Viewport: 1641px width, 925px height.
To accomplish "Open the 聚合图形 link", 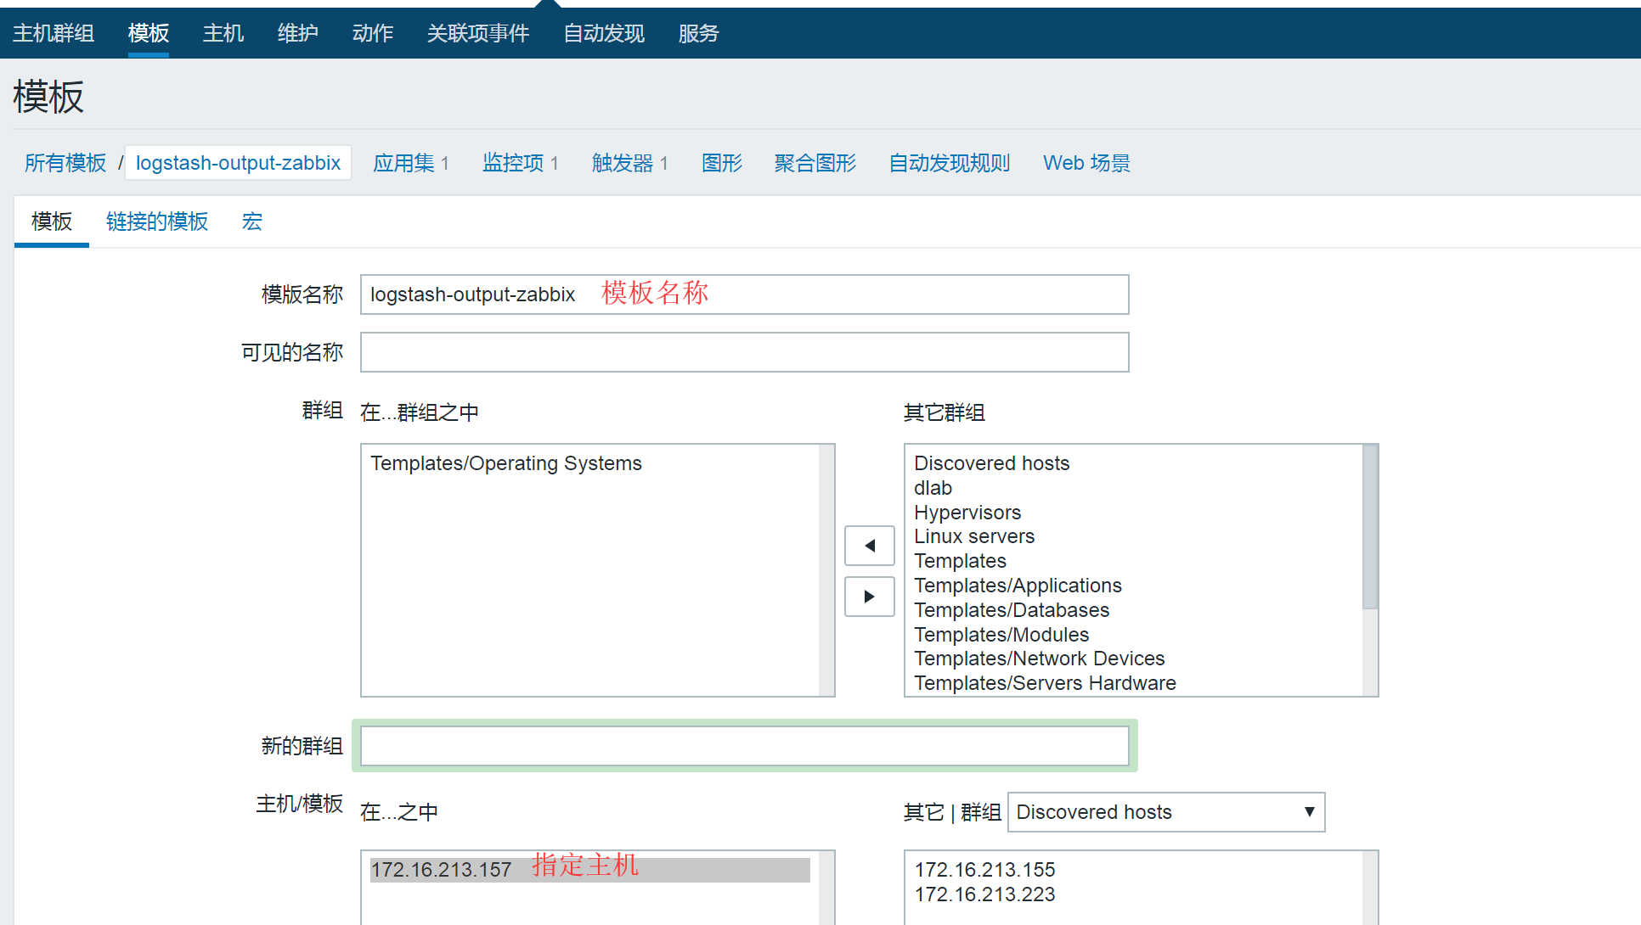I will point(815,163).
